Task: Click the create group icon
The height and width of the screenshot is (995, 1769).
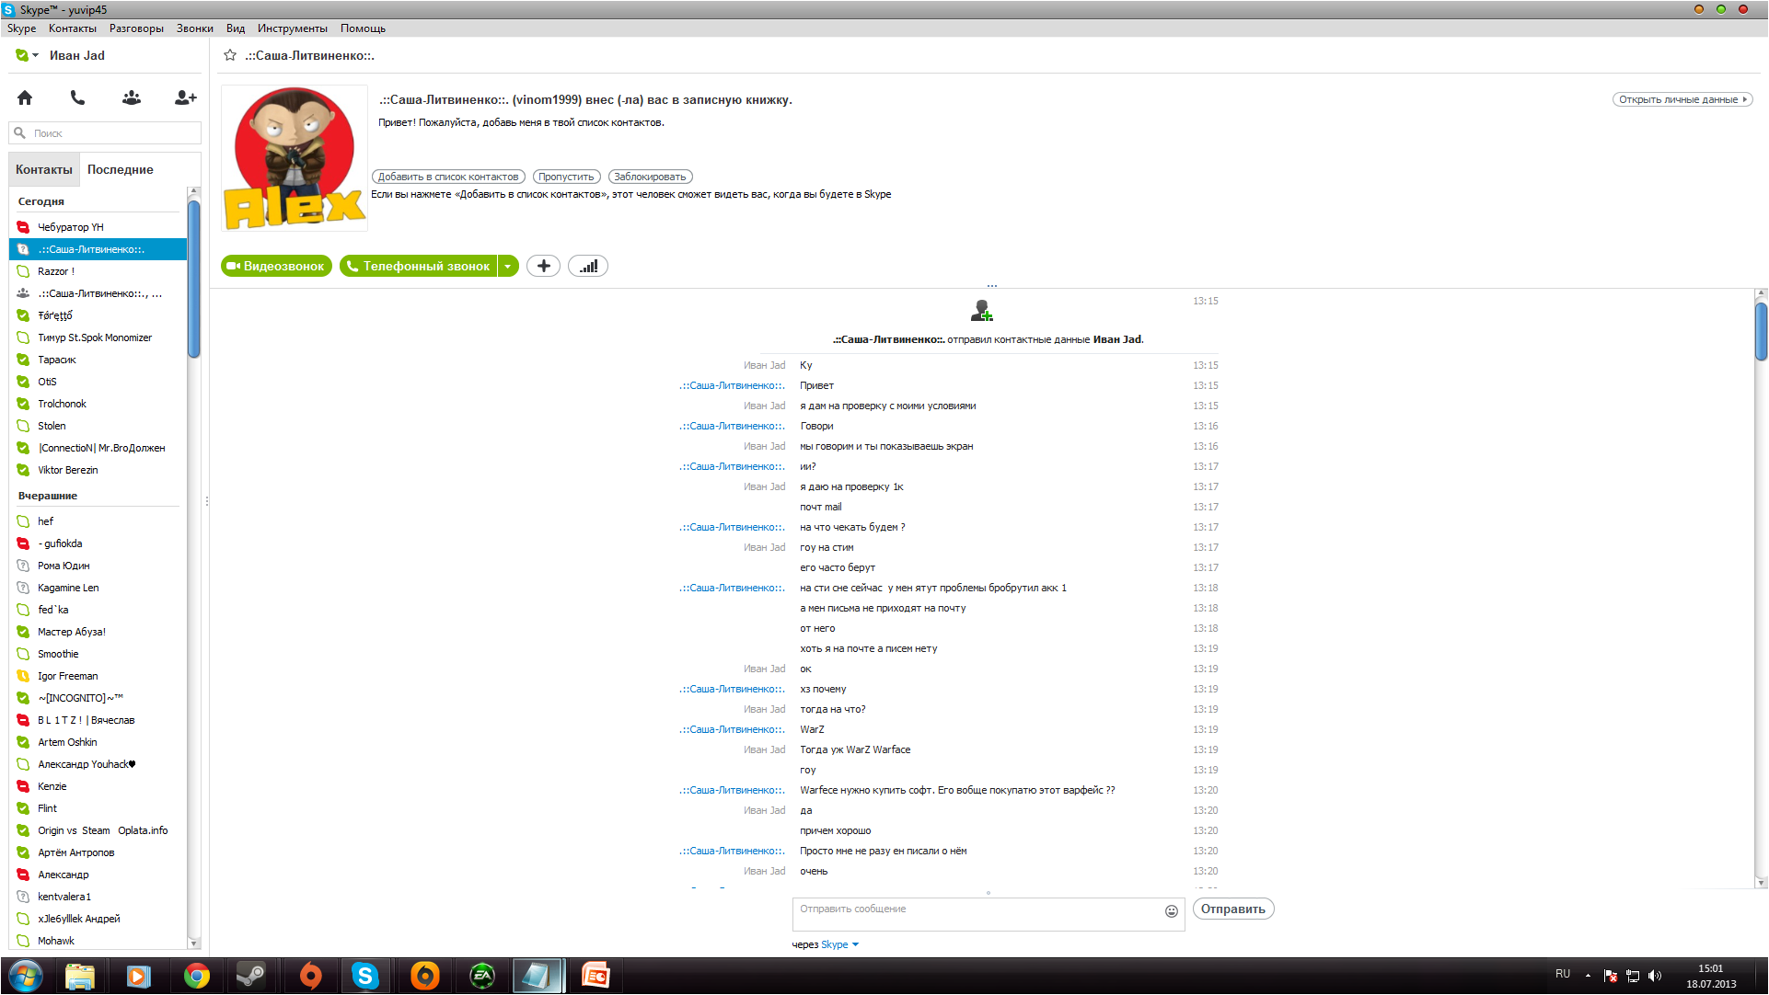Action: pos(132,97)
